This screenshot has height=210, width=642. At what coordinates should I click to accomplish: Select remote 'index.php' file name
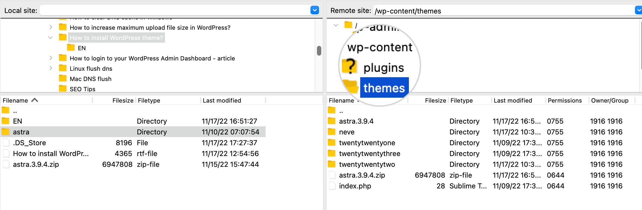[x=355, y=186]
